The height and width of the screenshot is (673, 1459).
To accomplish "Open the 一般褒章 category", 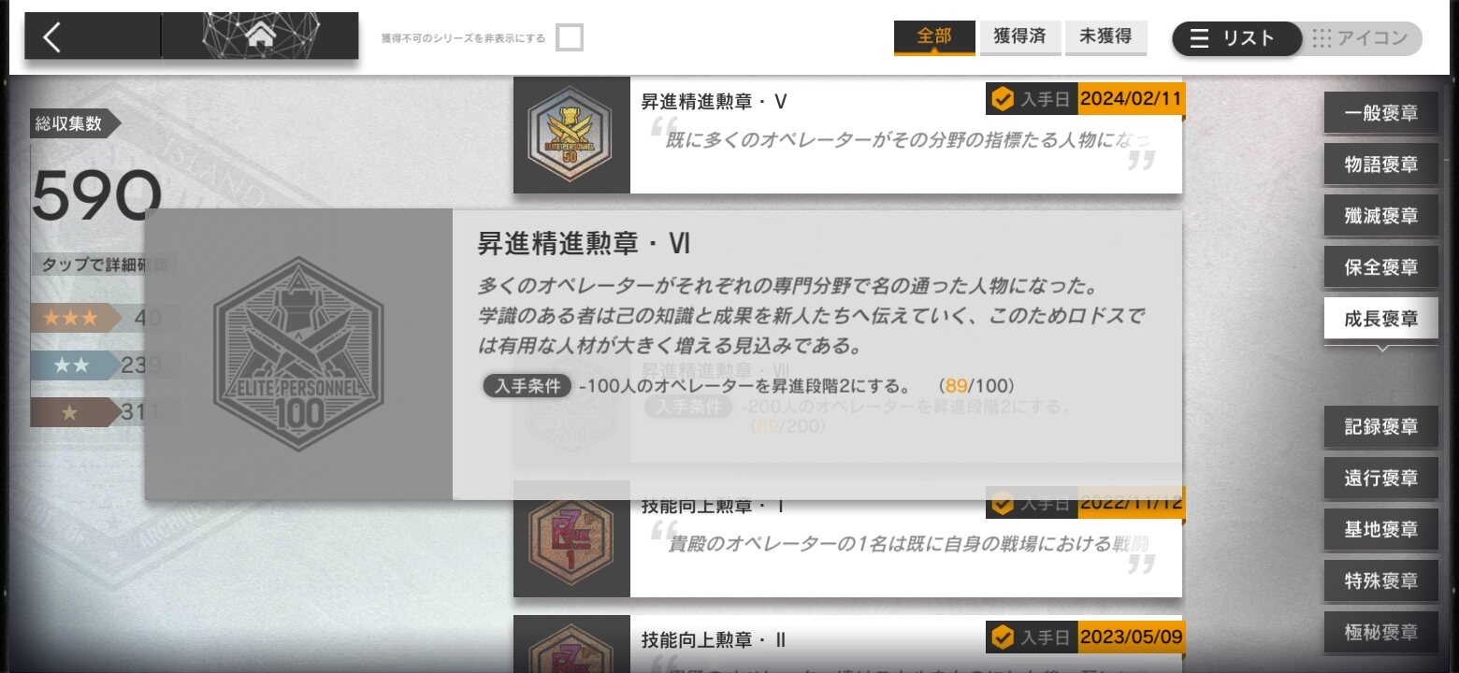I will coord(1380,113).
